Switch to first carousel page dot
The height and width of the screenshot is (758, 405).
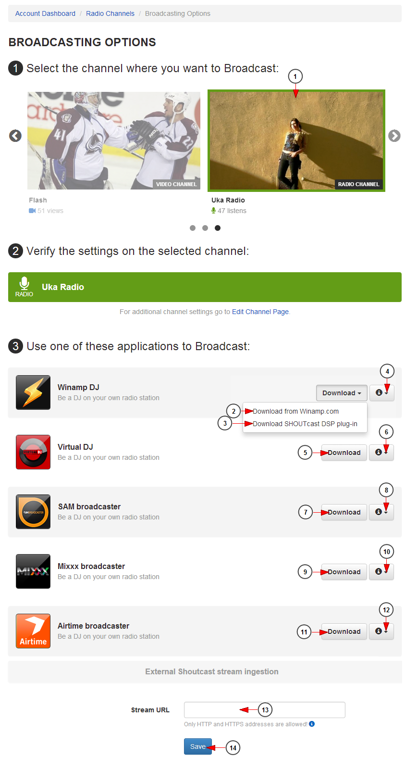click(193, 228)
